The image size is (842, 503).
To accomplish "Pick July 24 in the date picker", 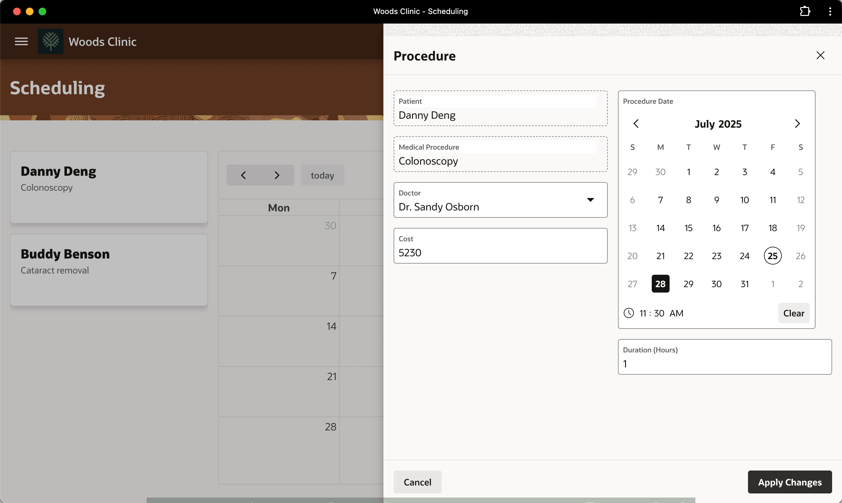I will [744, 256].
